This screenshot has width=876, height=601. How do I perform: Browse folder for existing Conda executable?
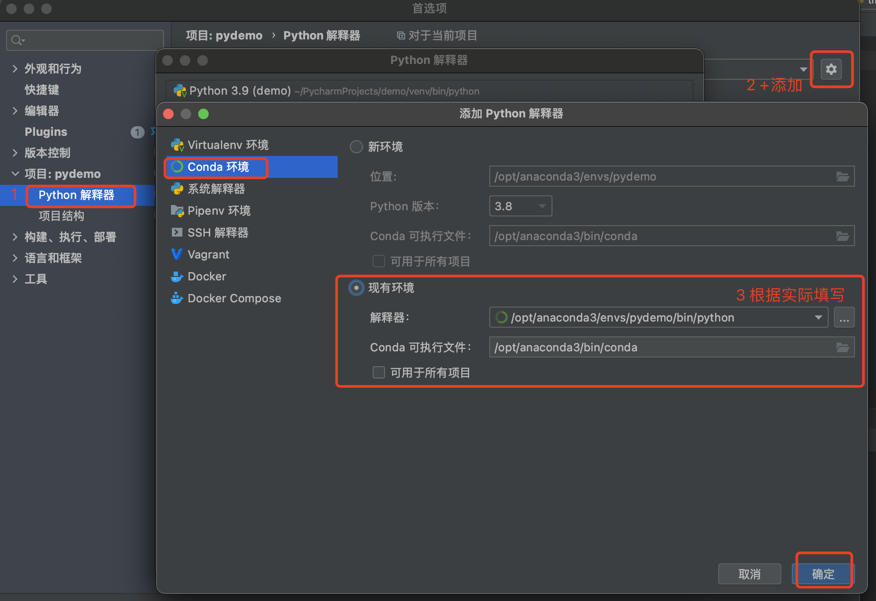click(x=842, y=347)
